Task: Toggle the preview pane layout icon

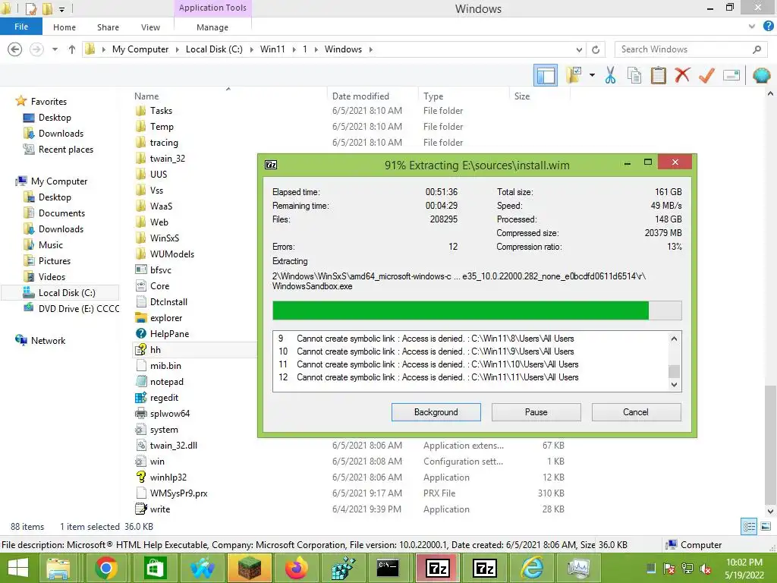Action: click(x=546, y=75)
